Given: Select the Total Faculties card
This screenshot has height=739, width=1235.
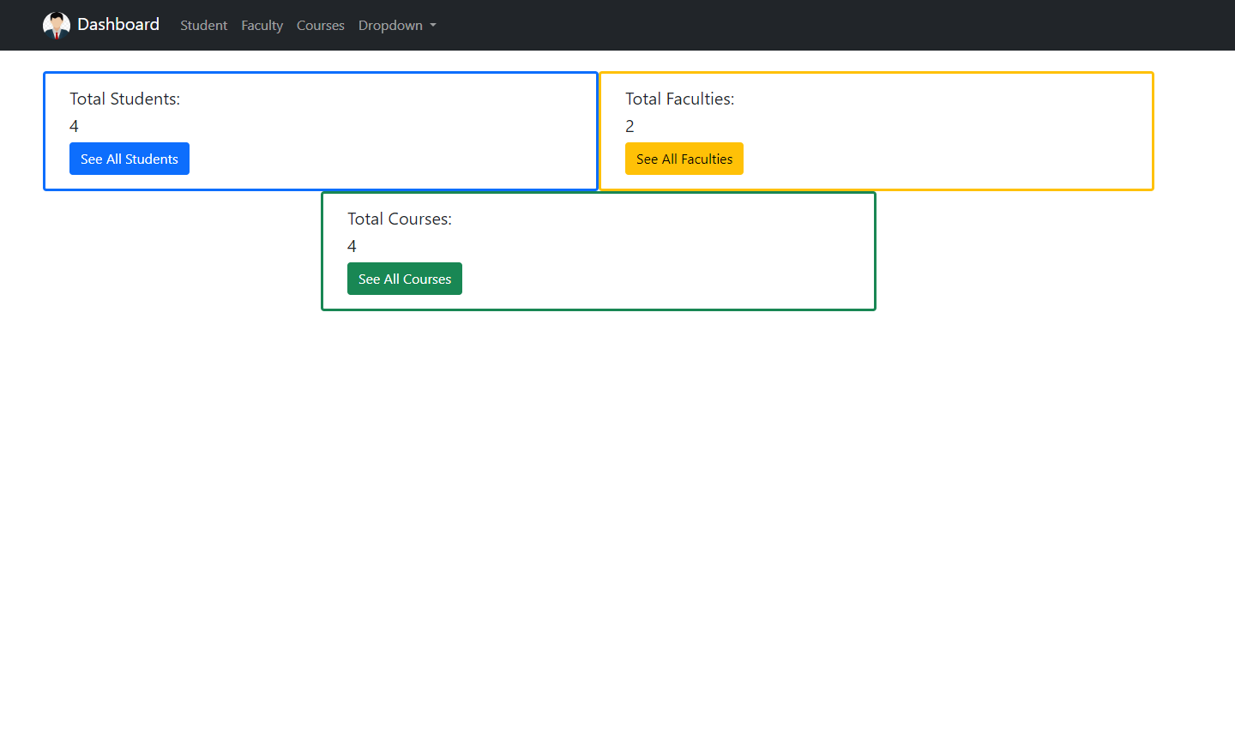Looking at the screenshot, I should (876, 130).
